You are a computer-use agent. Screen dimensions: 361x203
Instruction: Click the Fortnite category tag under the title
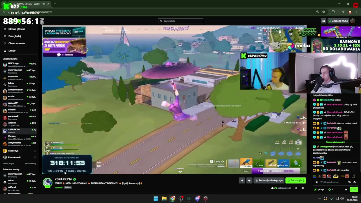pos(59,187)
